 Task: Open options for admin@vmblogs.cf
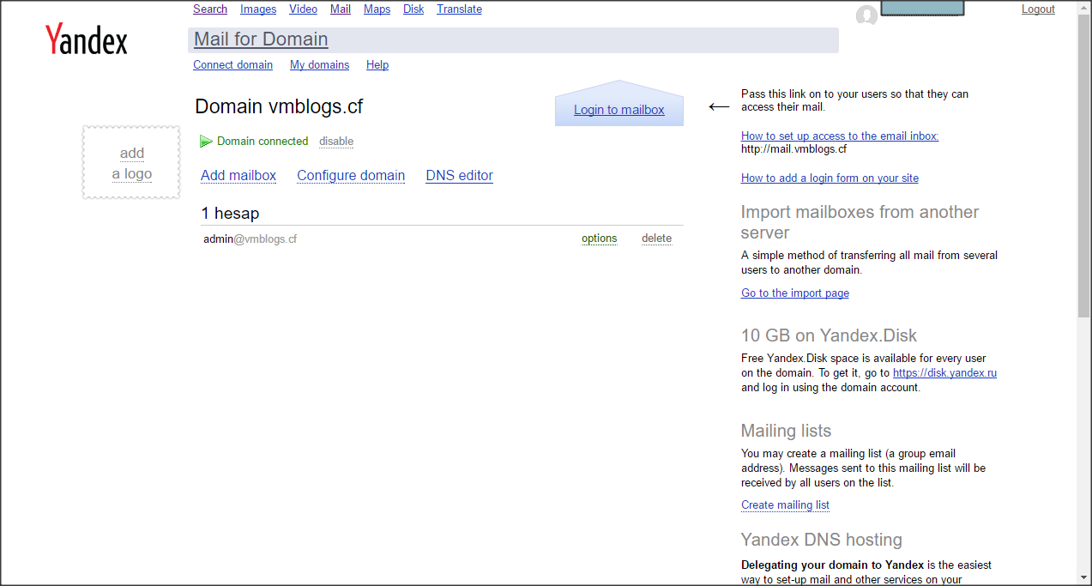(x=599, y=239)
